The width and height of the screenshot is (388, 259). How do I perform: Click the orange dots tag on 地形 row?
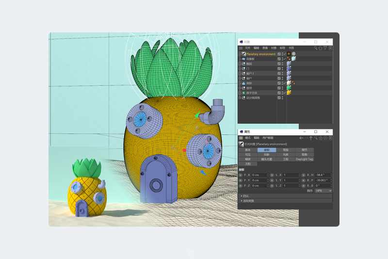click(293, 83)
